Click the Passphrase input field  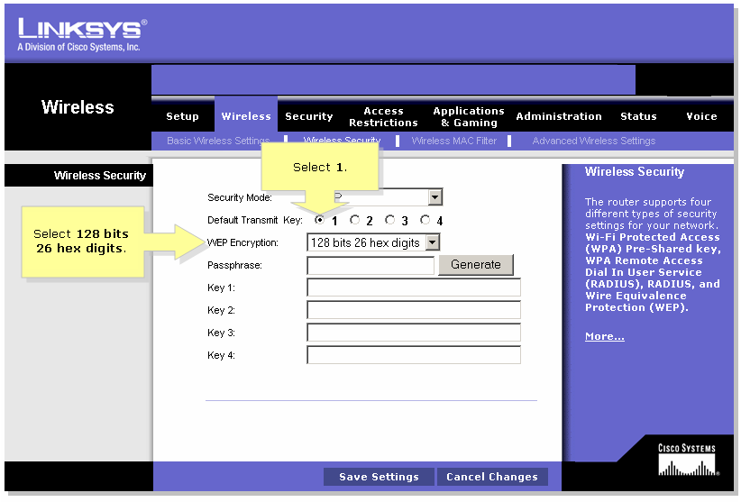(x=370, y=265)
